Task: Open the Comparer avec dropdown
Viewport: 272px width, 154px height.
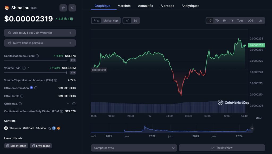Action: (134, 148)
